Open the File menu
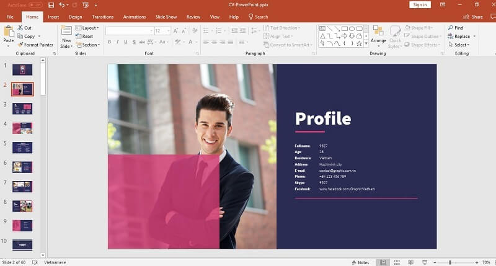Image resolution: width=496 pixels, height=266 pixels. (10, 17)
